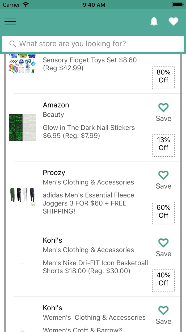This screenshot has width=186, height=332.
Task: Open the Amazon store name link
Action: (x=56, y=105)
